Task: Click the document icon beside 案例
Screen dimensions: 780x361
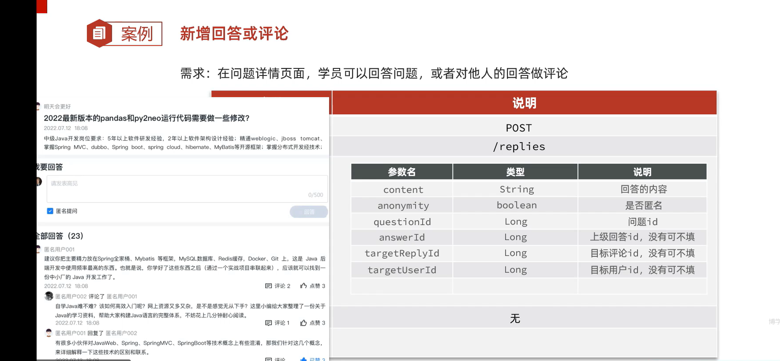Action: 99,33
